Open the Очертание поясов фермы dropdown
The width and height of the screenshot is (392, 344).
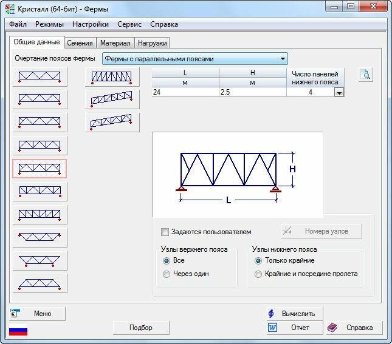point(195,59)
